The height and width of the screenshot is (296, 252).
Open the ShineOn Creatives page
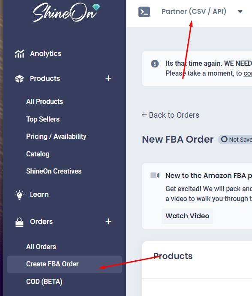click(54, 171)
